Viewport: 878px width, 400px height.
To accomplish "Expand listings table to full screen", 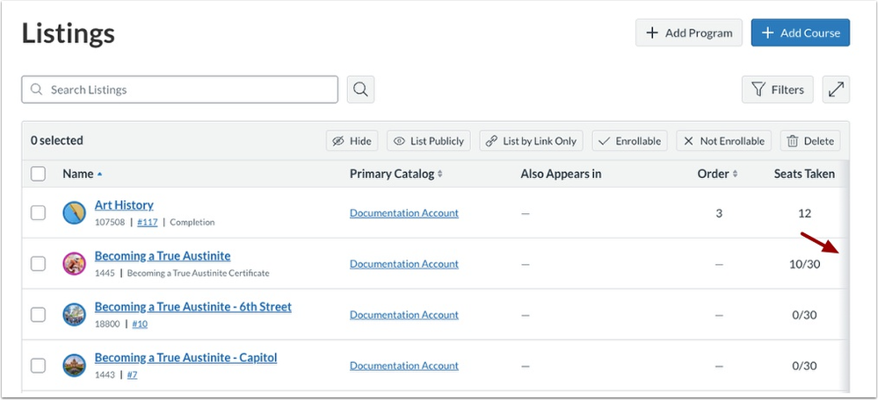I will pyautogui.click(x=836, y=89).
